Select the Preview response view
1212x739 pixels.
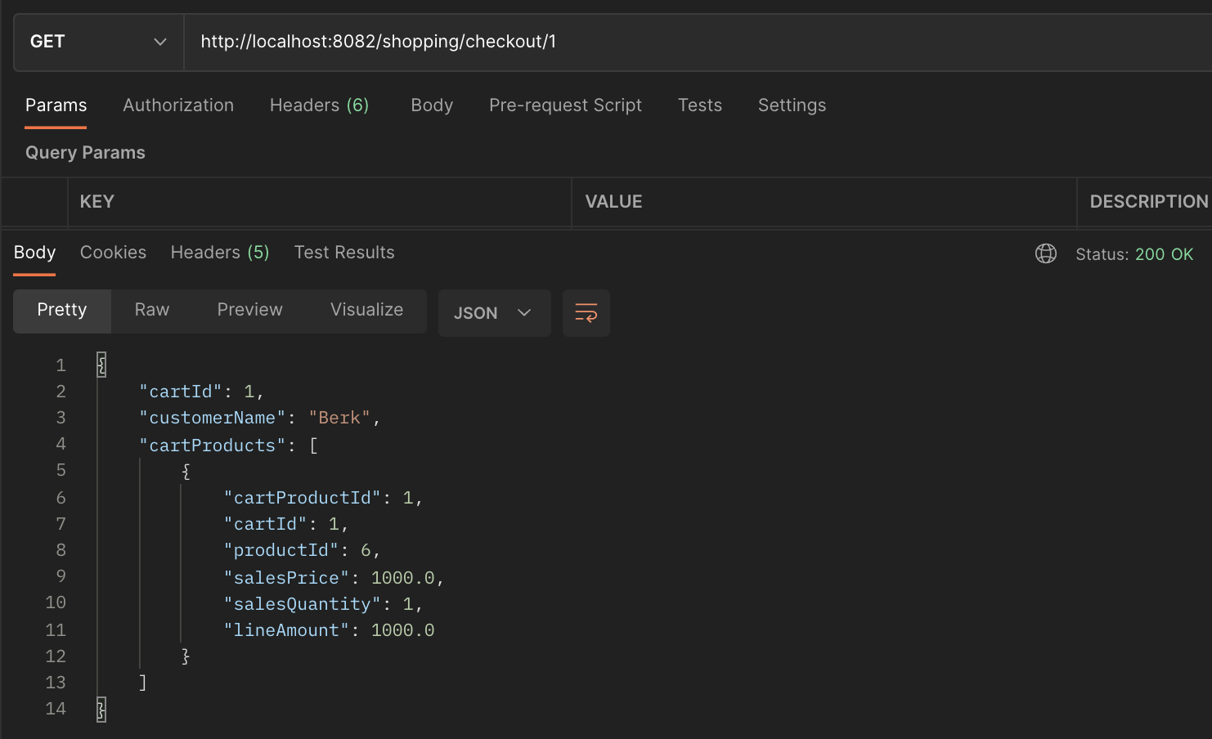pyautogui.click(x=249, y=310)
